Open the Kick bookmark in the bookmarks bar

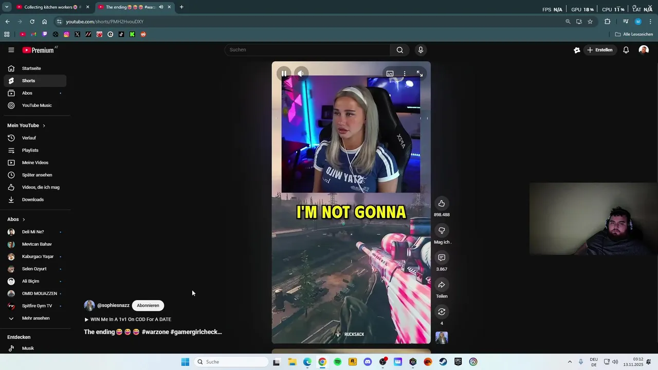132,34
